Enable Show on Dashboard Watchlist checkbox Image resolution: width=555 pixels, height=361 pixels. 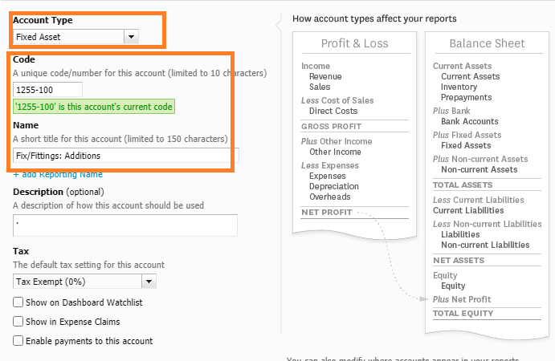point(18,302)
